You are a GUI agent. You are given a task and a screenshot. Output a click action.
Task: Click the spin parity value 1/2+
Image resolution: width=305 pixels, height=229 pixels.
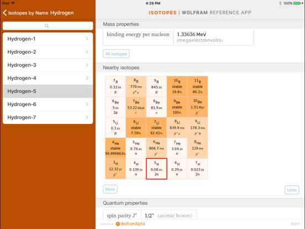point(149,216)
